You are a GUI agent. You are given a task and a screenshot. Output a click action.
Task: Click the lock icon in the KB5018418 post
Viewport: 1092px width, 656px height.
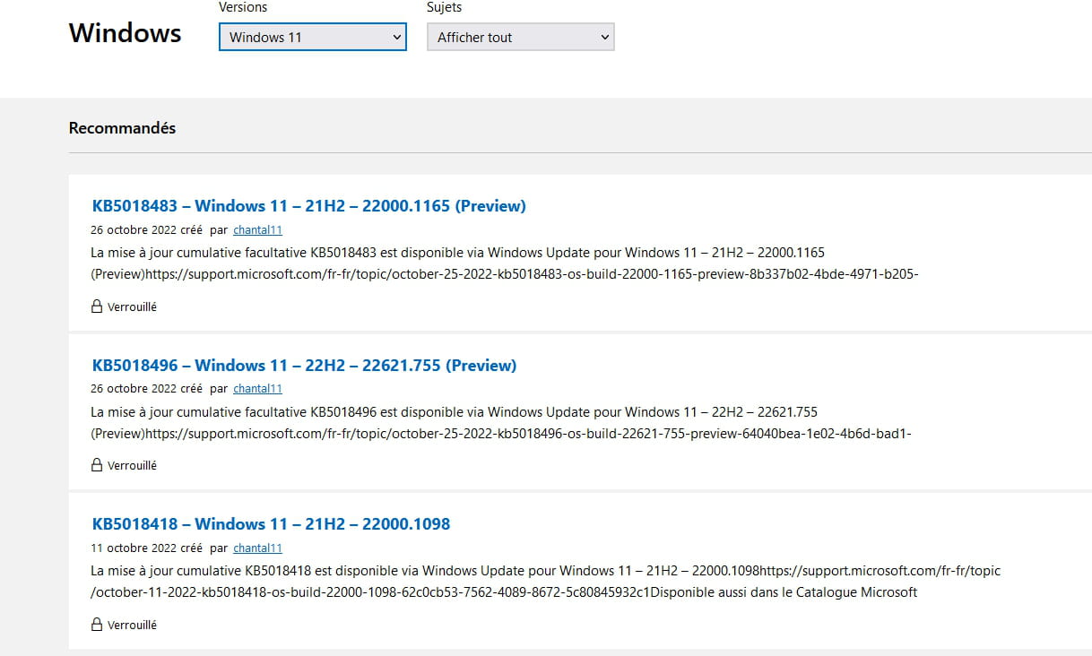[97, 625]
